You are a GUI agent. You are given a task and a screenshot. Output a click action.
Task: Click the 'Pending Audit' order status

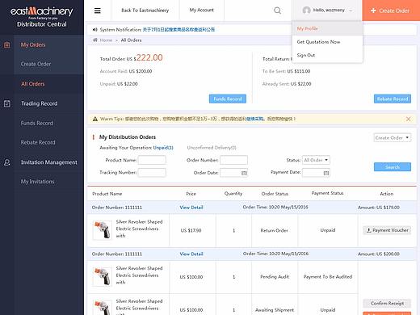[275, 277]
